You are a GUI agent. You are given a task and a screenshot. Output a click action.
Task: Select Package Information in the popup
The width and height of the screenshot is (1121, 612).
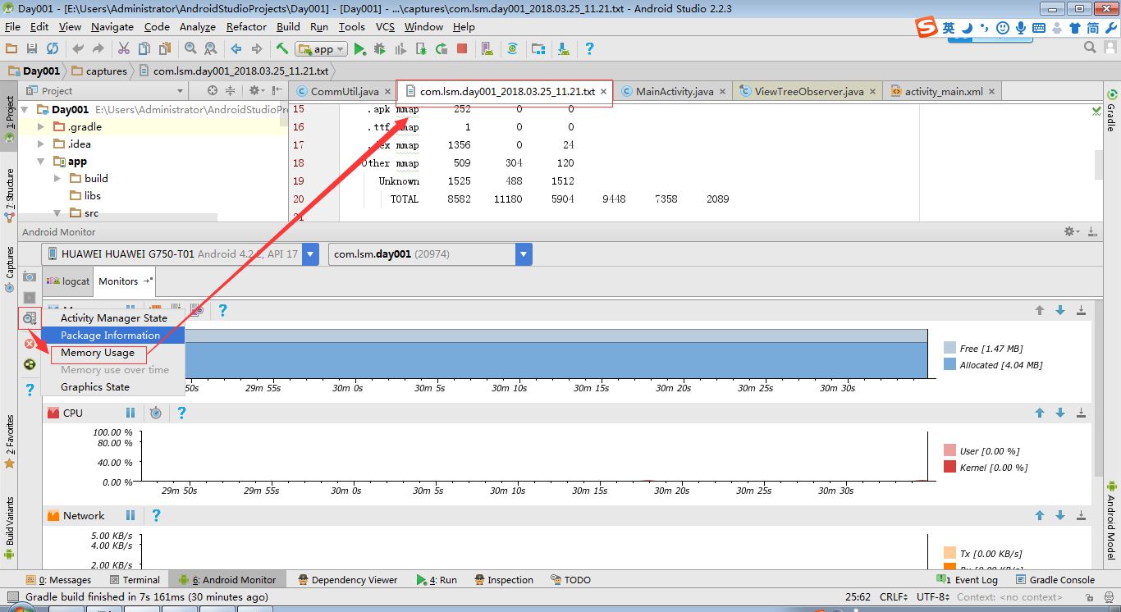pyautogui.click(x=113, y=335)
